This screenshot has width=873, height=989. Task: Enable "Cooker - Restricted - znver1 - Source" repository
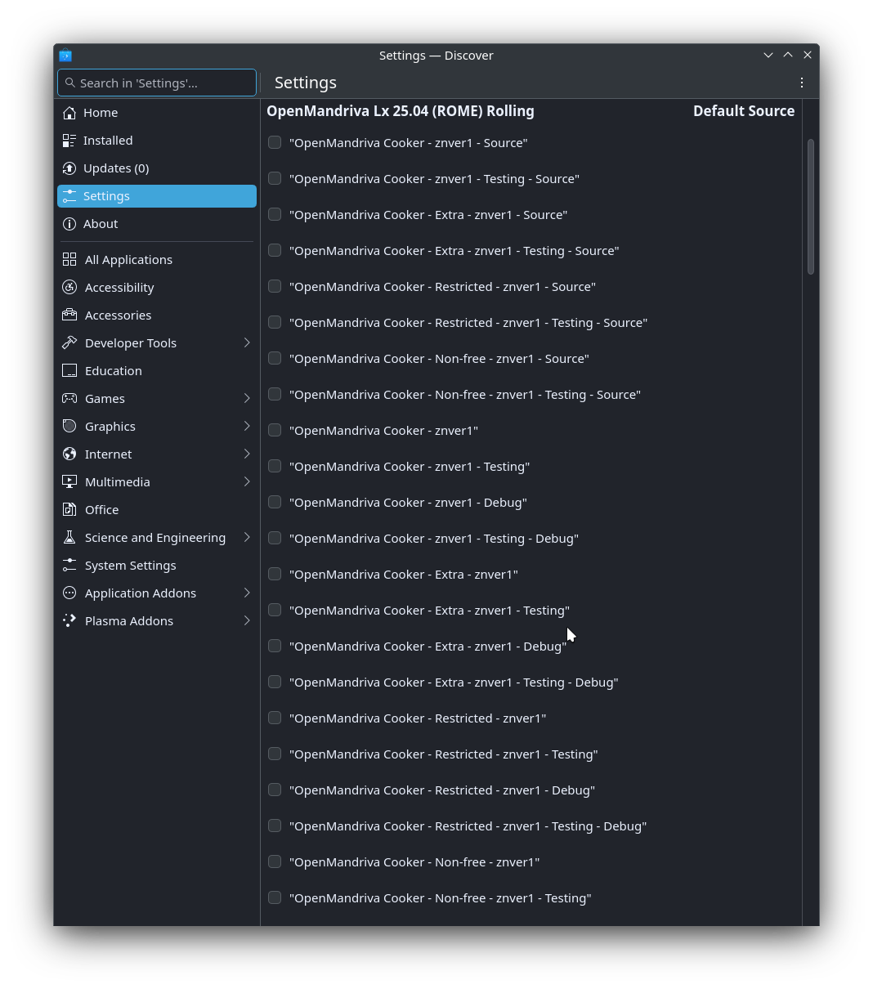[275, 286]
